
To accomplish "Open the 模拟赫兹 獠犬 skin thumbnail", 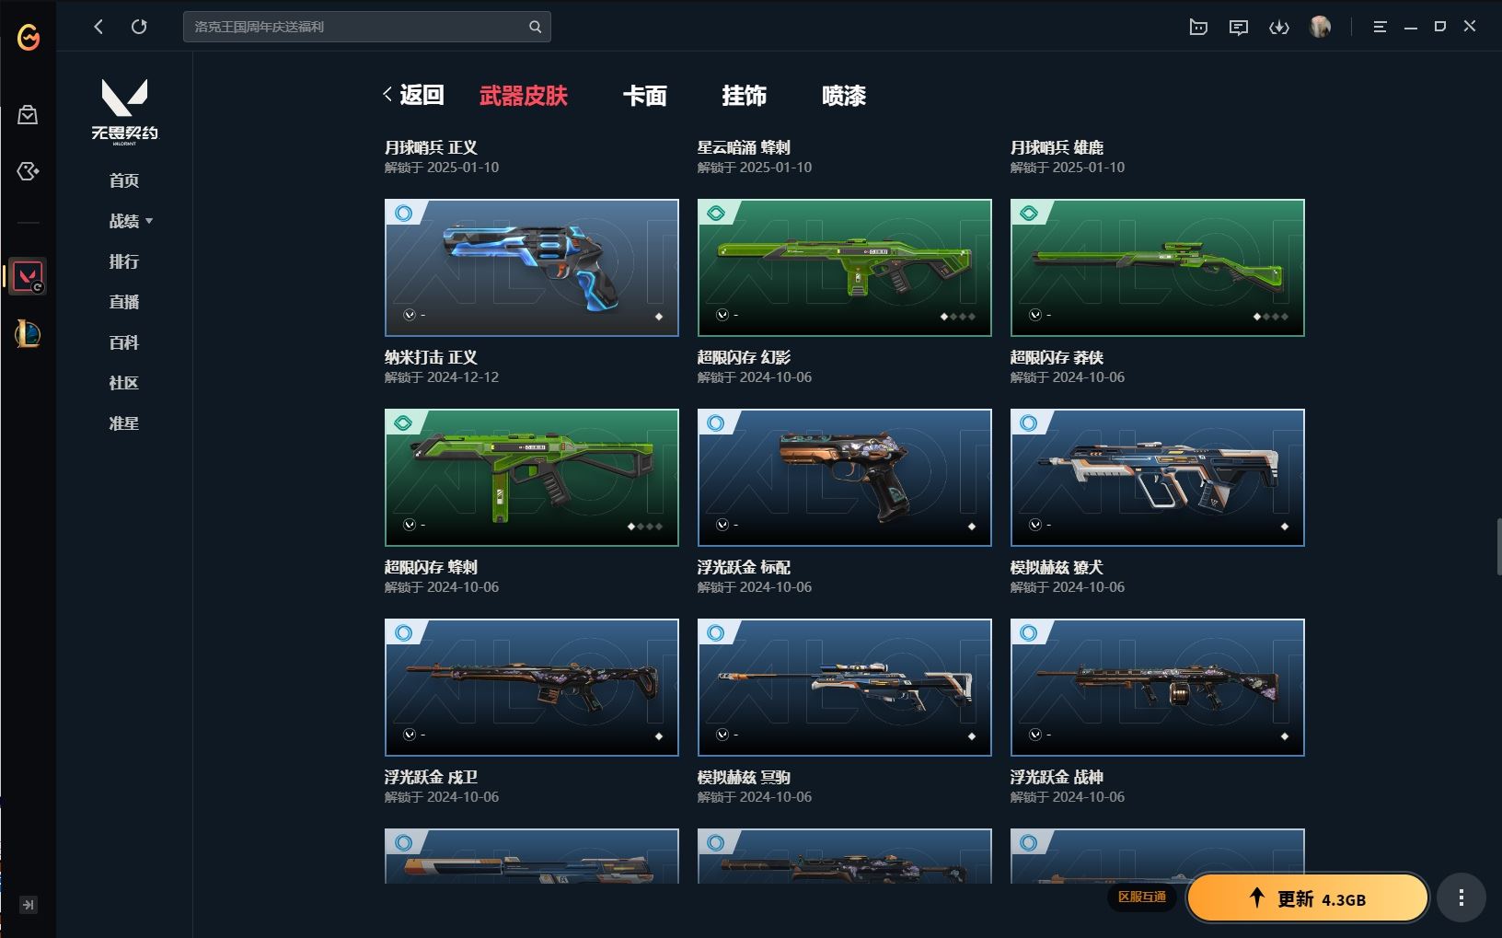I will 1158,478.
